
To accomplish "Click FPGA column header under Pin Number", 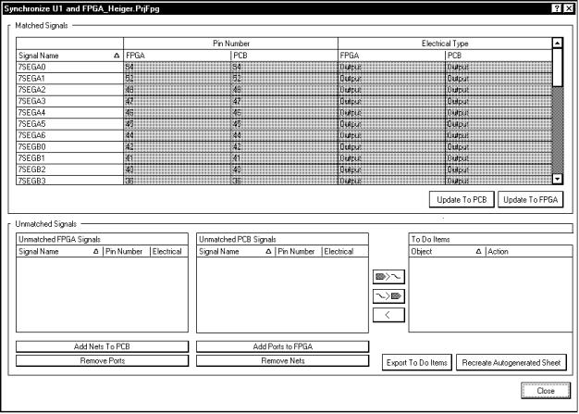I will (x=177, y=56).
